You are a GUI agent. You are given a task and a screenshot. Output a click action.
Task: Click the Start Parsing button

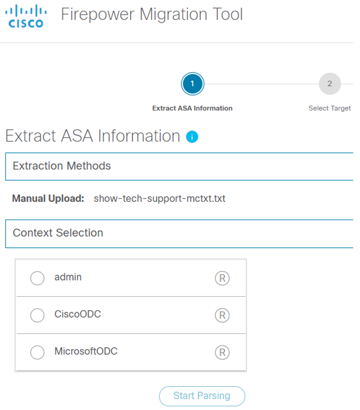[202, 396]
